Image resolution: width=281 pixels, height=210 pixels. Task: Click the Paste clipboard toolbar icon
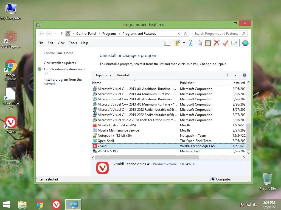click(208, 43)
